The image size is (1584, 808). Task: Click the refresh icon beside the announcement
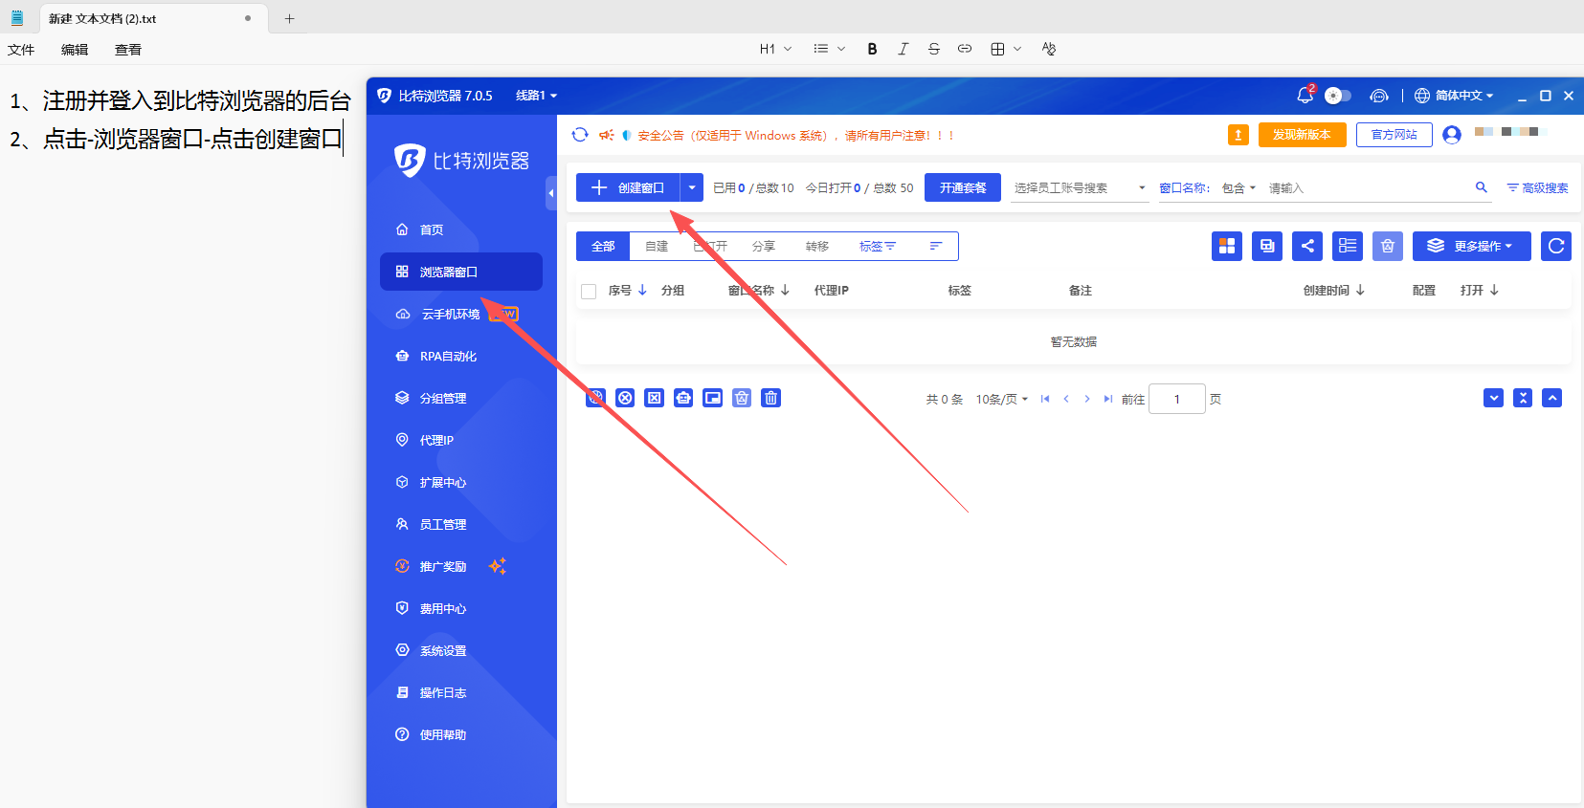580,135
